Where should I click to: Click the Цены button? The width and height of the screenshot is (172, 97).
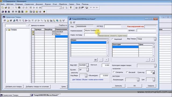click(63, 86)
